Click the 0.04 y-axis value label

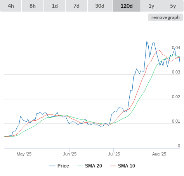point(176,48)
